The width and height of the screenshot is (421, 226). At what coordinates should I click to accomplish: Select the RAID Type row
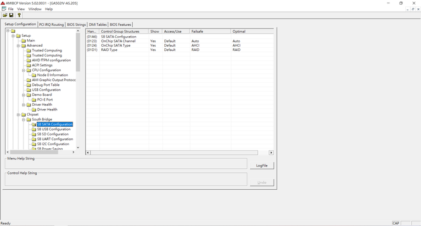(x=180, y=50)
